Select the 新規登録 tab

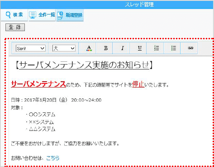click(70, 15)
